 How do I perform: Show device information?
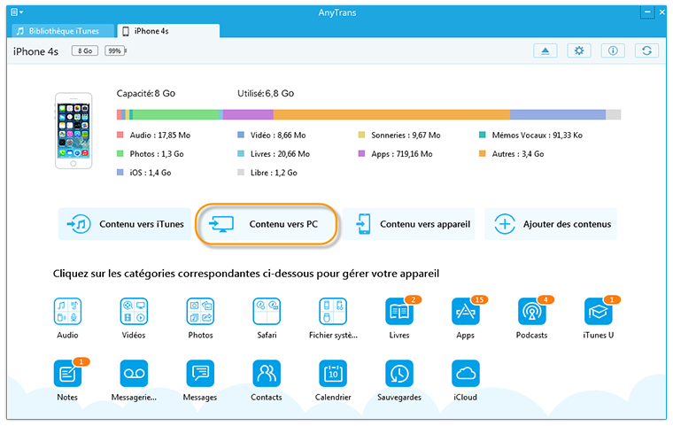(613, 50)
